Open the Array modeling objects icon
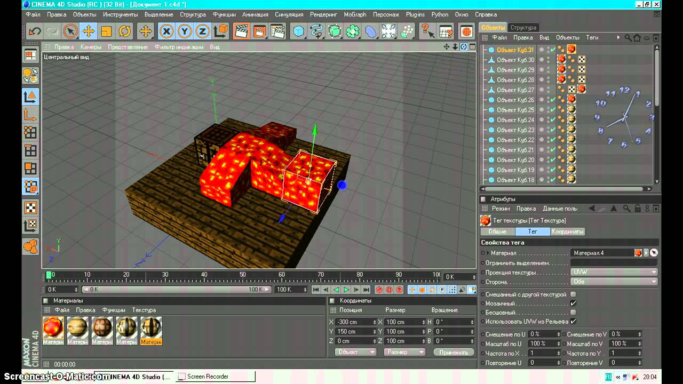Screen dimensions: 683x384 [x=352, y=31]
